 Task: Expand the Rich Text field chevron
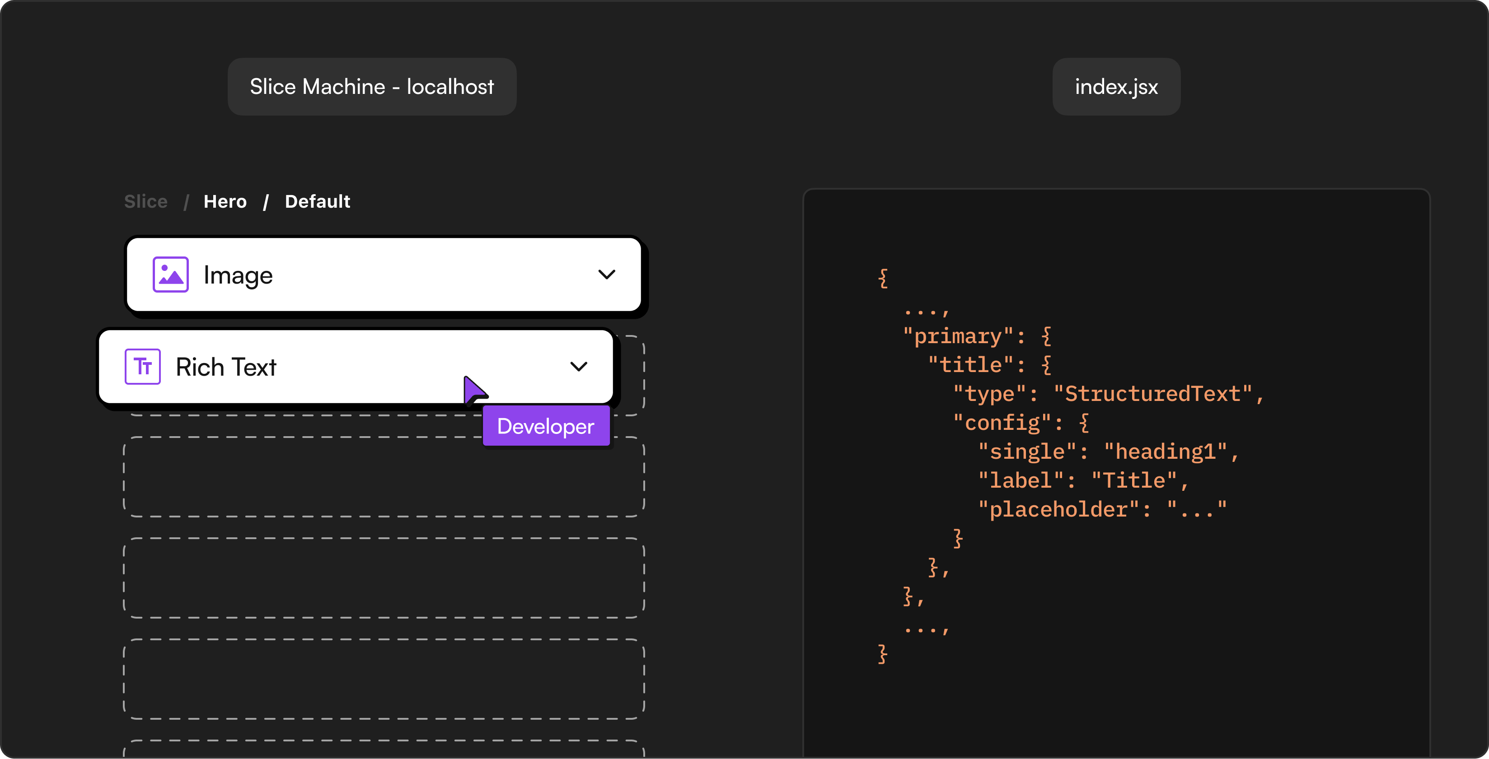coord(579,366)
